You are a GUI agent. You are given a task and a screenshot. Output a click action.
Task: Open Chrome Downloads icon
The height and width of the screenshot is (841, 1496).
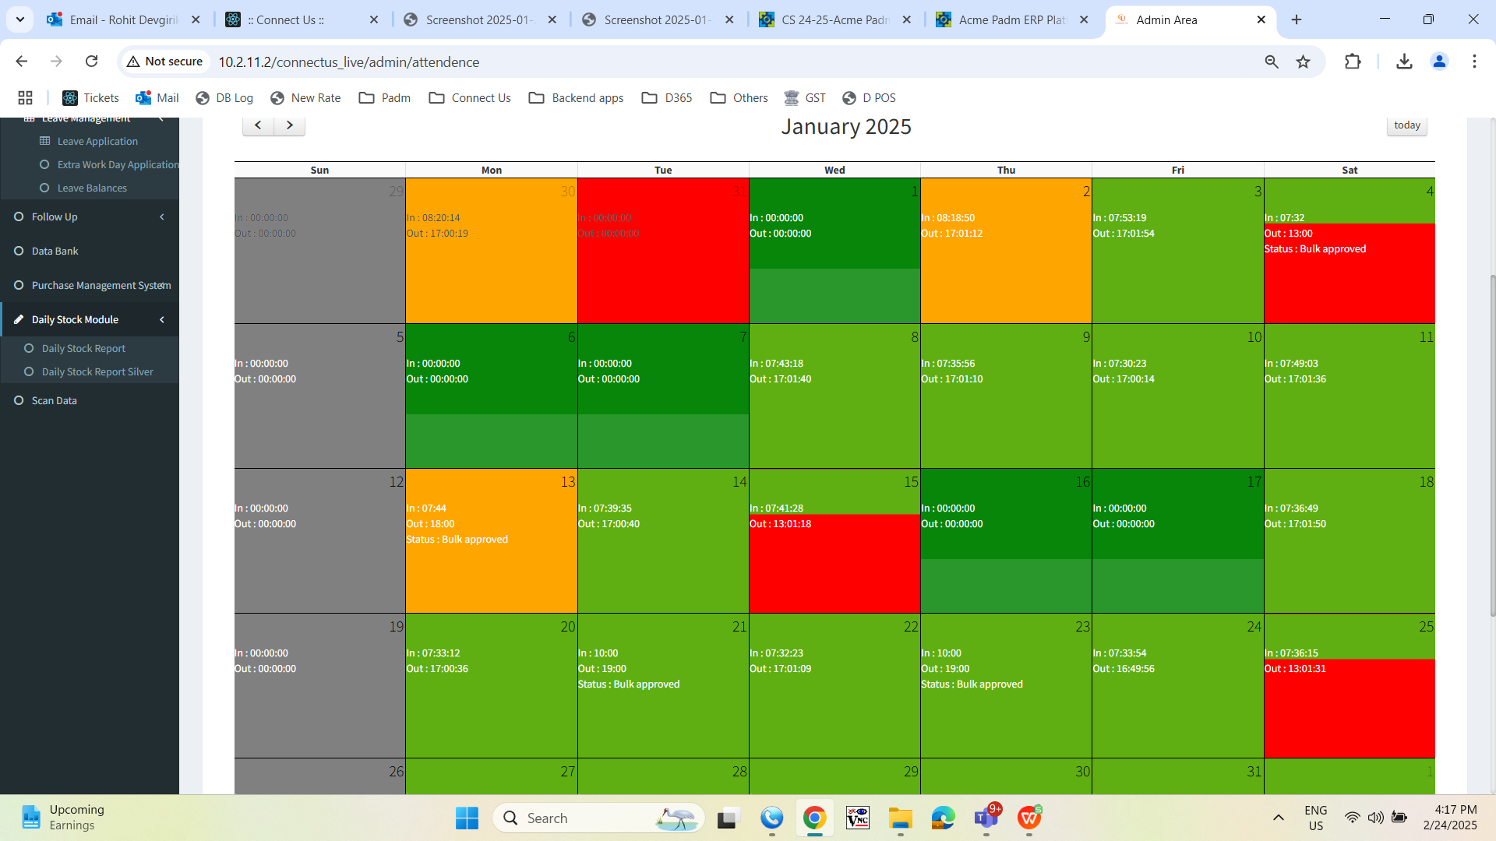(x=1404, y=62)
